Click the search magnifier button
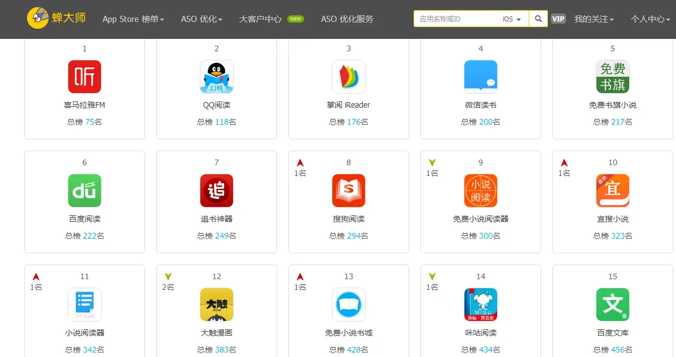This screenshot has width=676, height=357. click(538, 19)
